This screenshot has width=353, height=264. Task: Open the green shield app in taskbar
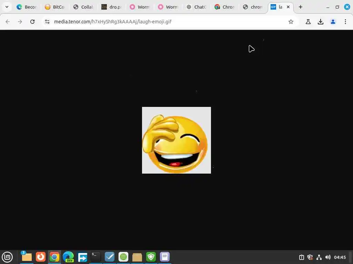151,256
